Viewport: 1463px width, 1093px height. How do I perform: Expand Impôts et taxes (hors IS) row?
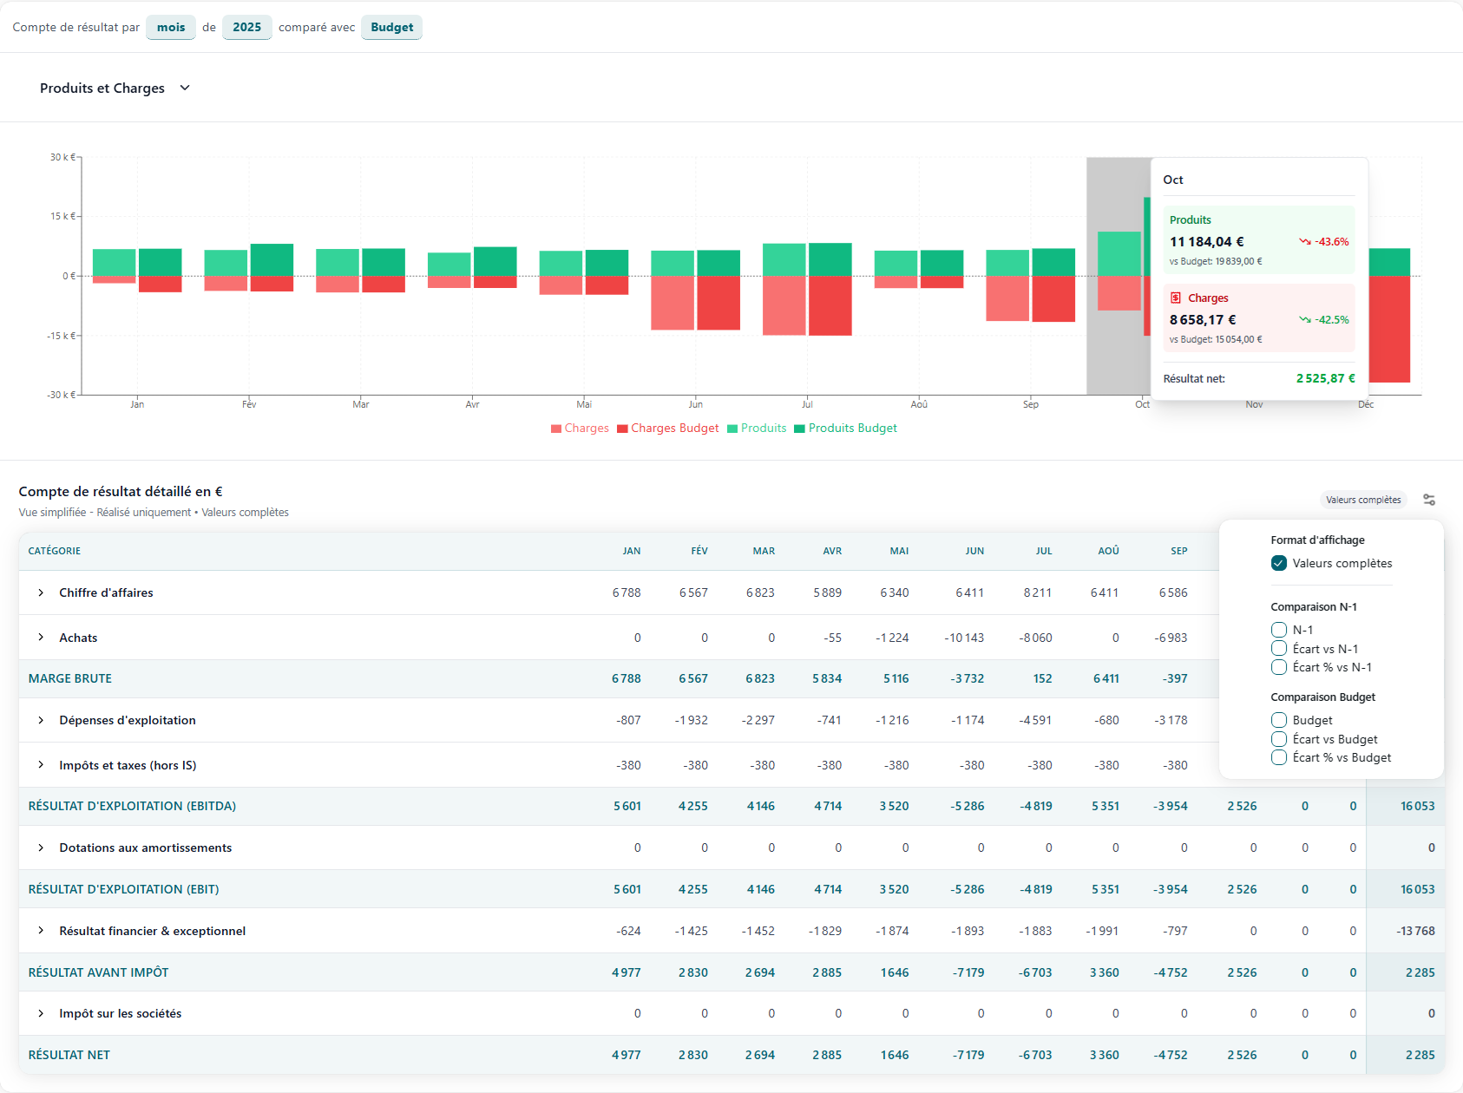tap(41, 765)
